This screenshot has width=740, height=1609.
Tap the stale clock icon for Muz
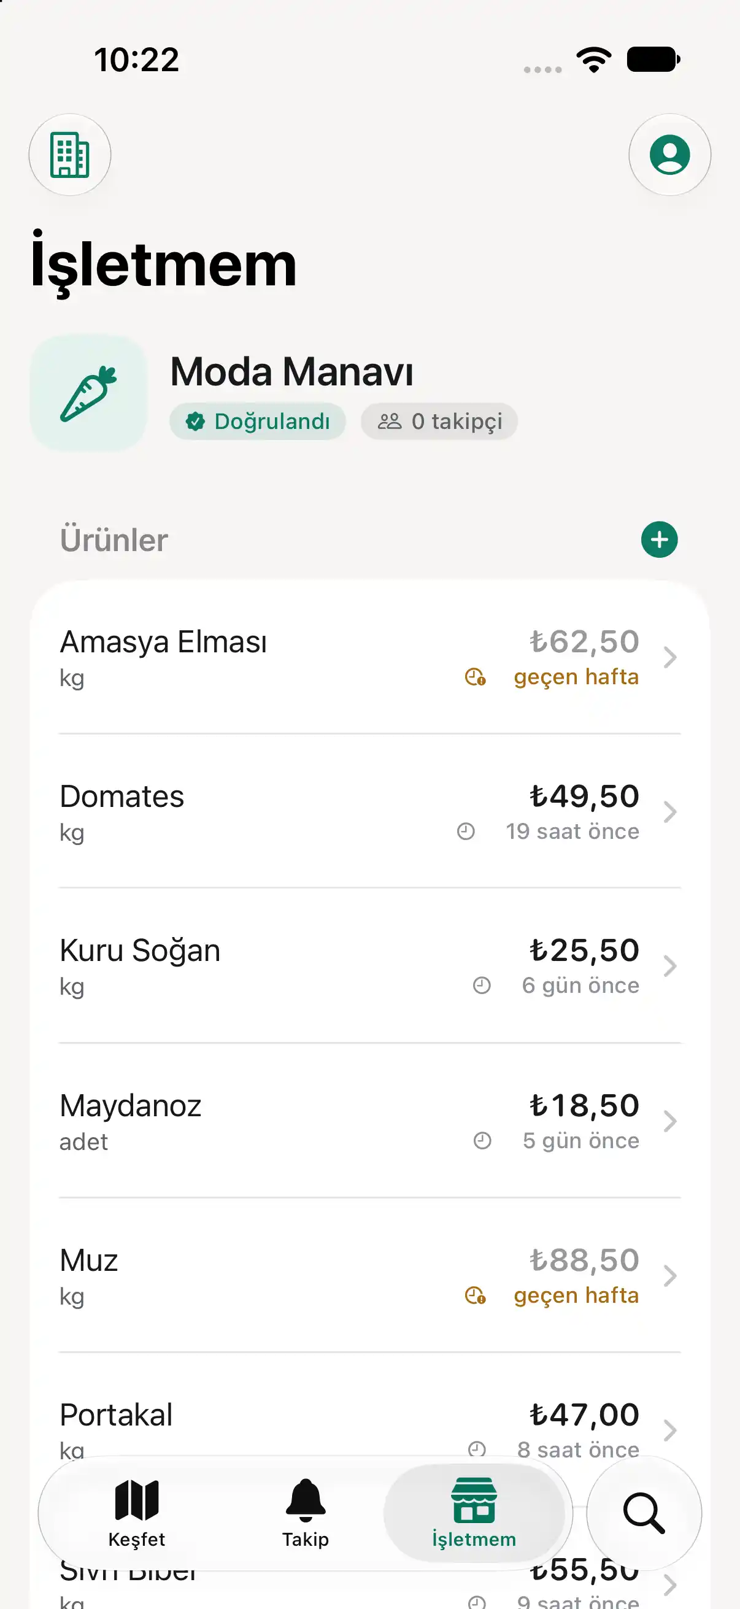(475, 1295)
